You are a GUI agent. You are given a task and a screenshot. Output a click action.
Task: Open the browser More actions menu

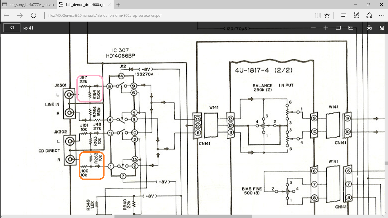coord(381,15)
